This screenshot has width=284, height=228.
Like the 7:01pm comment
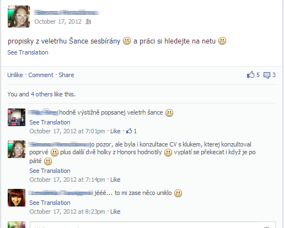coord(115,131)
